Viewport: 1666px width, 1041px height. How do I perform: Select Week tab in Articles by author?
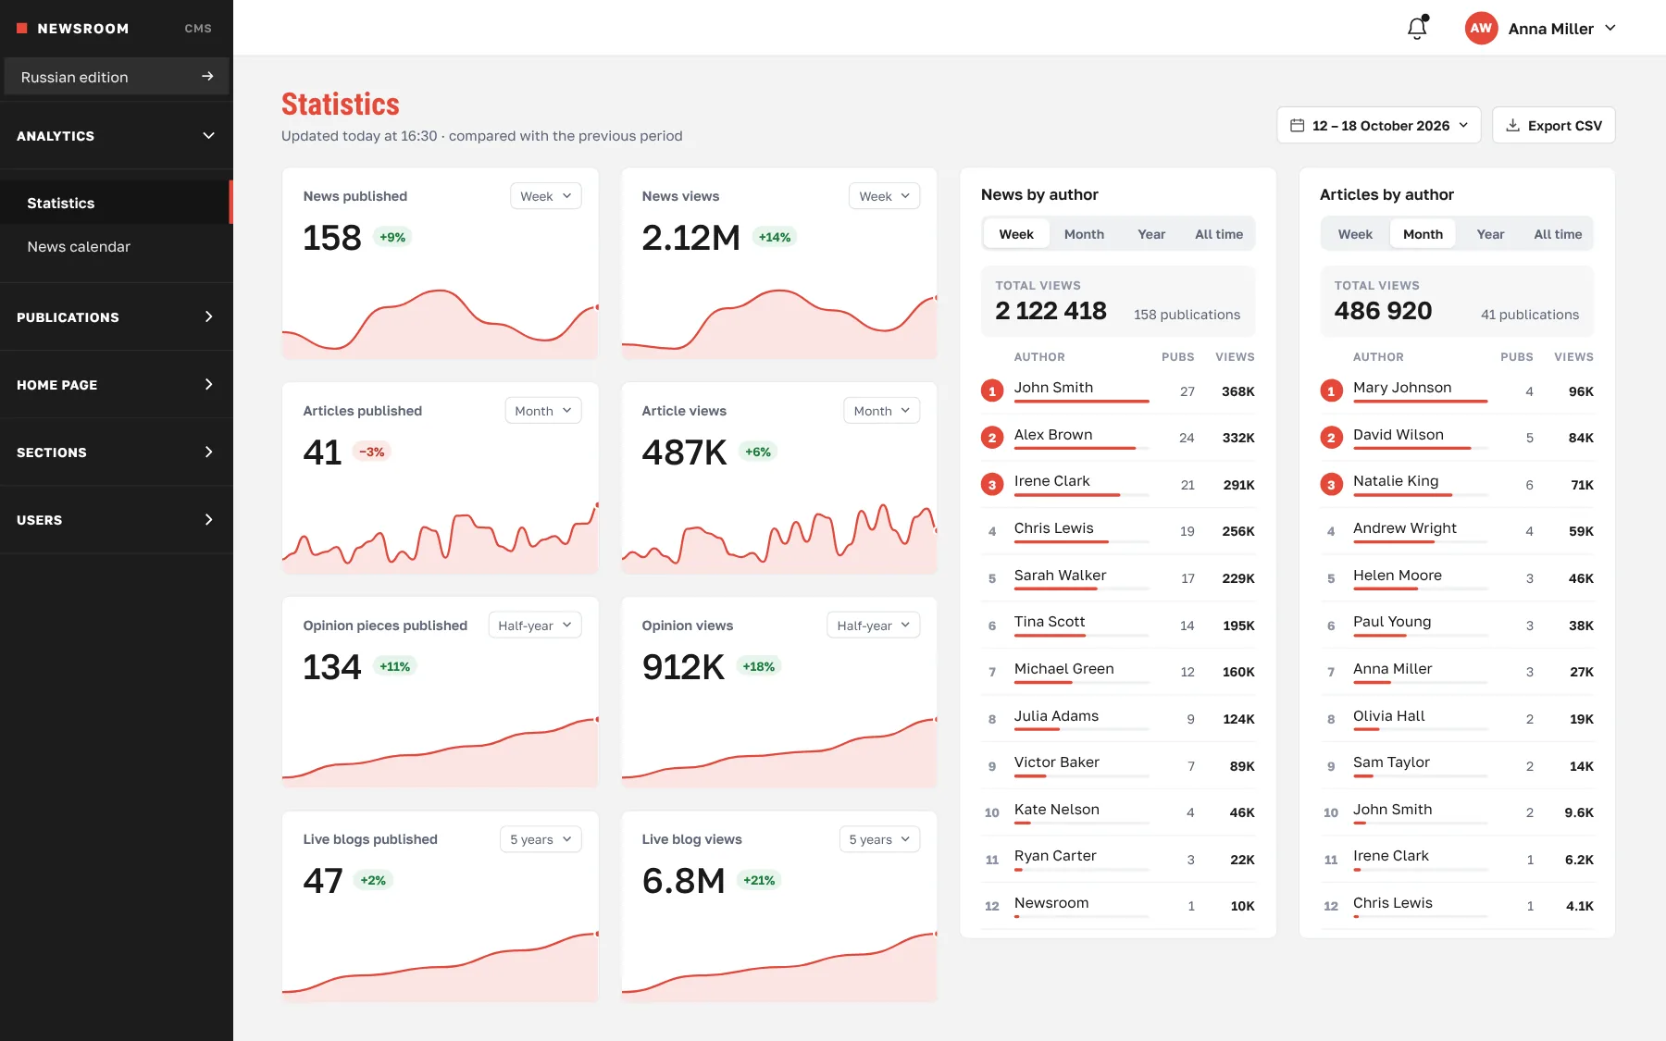click(1355, 234)
